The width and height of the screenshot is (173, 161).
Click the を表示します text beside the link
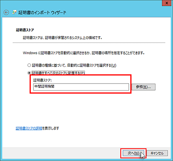pyautogui.click(x=50, y=128)
